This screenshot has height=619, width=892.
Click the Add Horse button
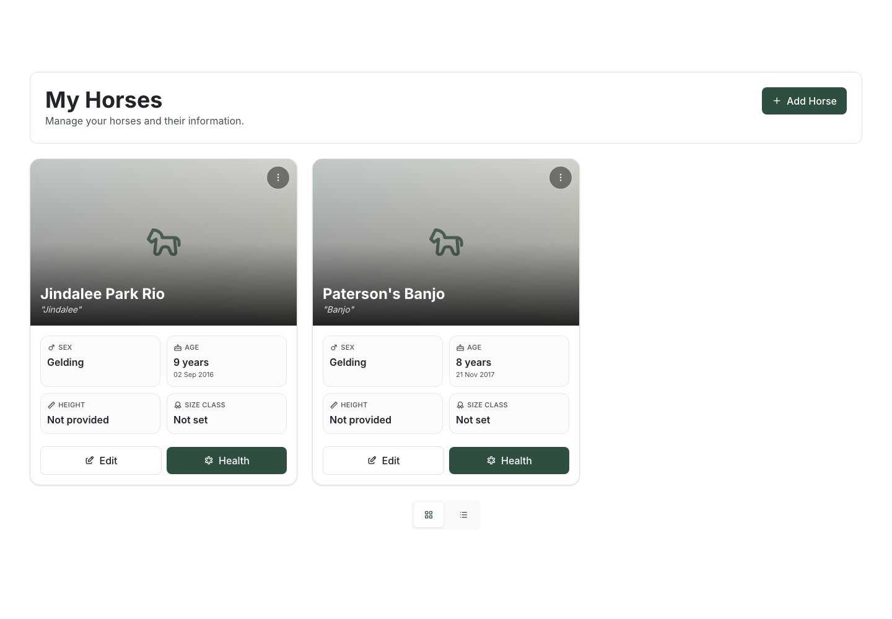tap(804, 101)
